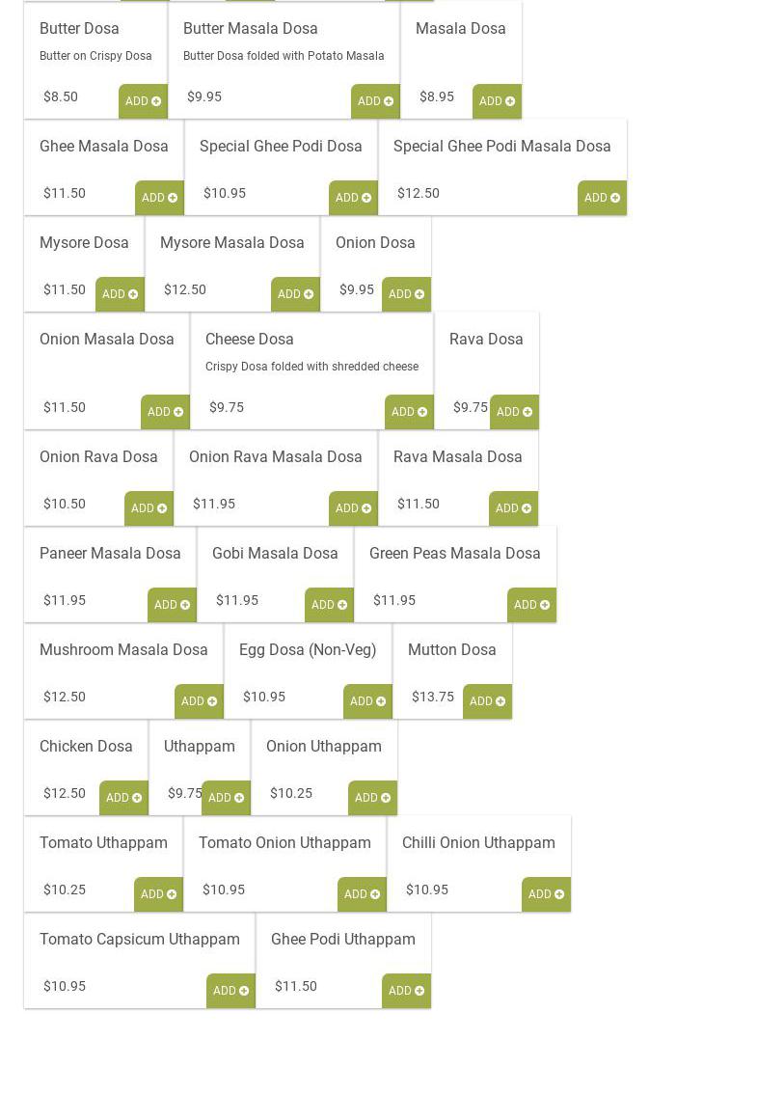
Task: Click ADD for Butter Masala Dosa
Action: point(375,101)
